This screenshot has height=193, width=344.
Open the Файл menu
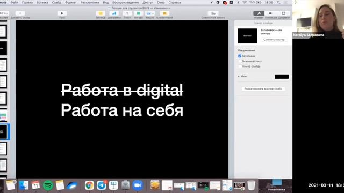(15, 2)
